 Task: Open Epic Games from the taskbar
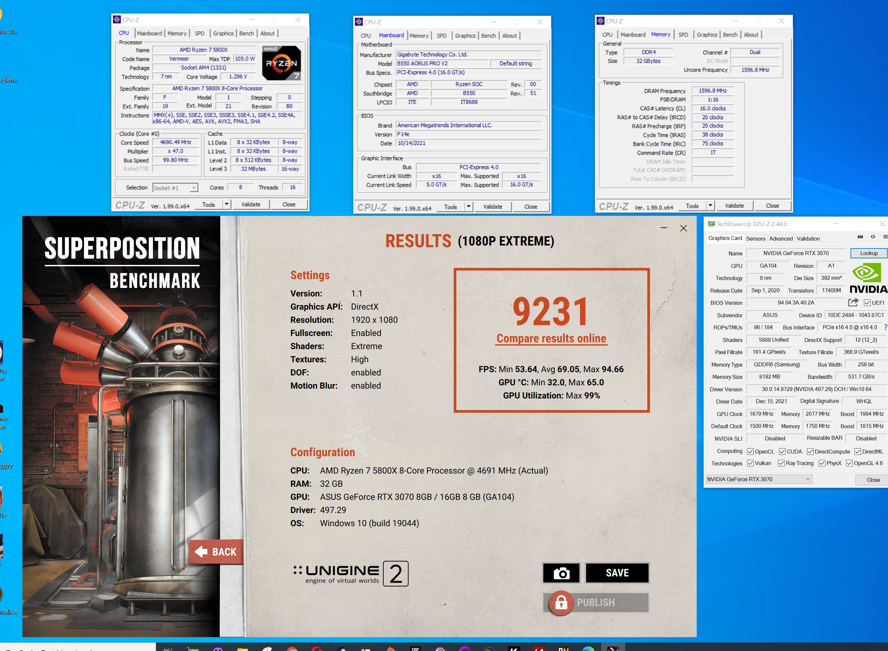pos(416,648)
